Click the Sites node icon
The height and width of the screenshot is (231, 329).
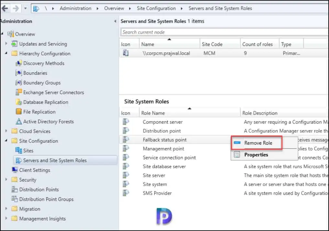tap(19, 150)
